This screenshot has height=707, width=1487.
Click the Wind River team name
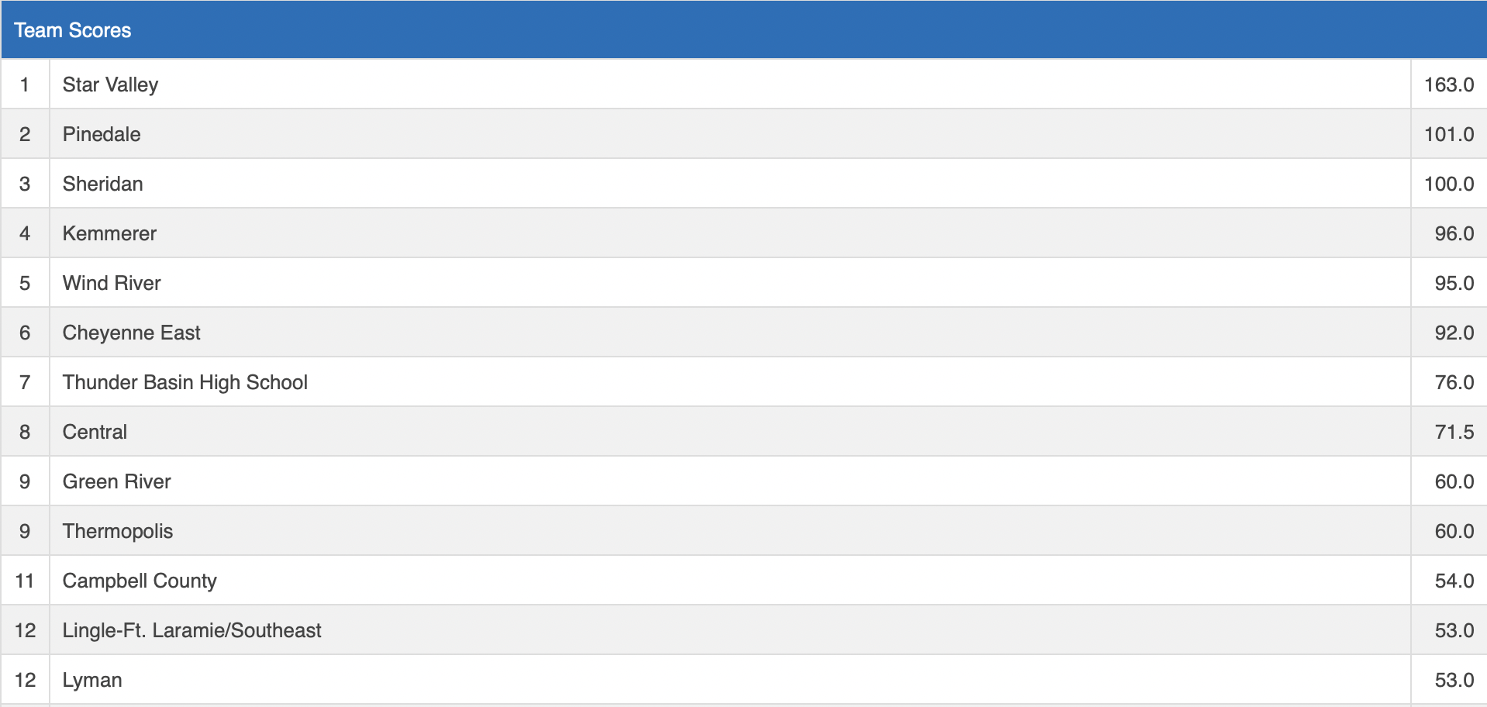pyautogui.click(x=112, y=283)
